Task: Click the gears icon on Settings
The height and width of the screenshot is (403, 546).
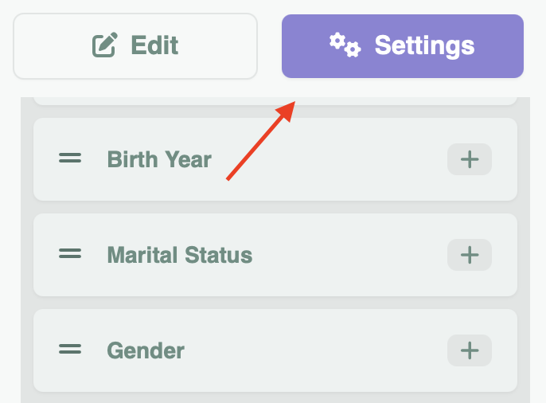Action: [345, 45]
